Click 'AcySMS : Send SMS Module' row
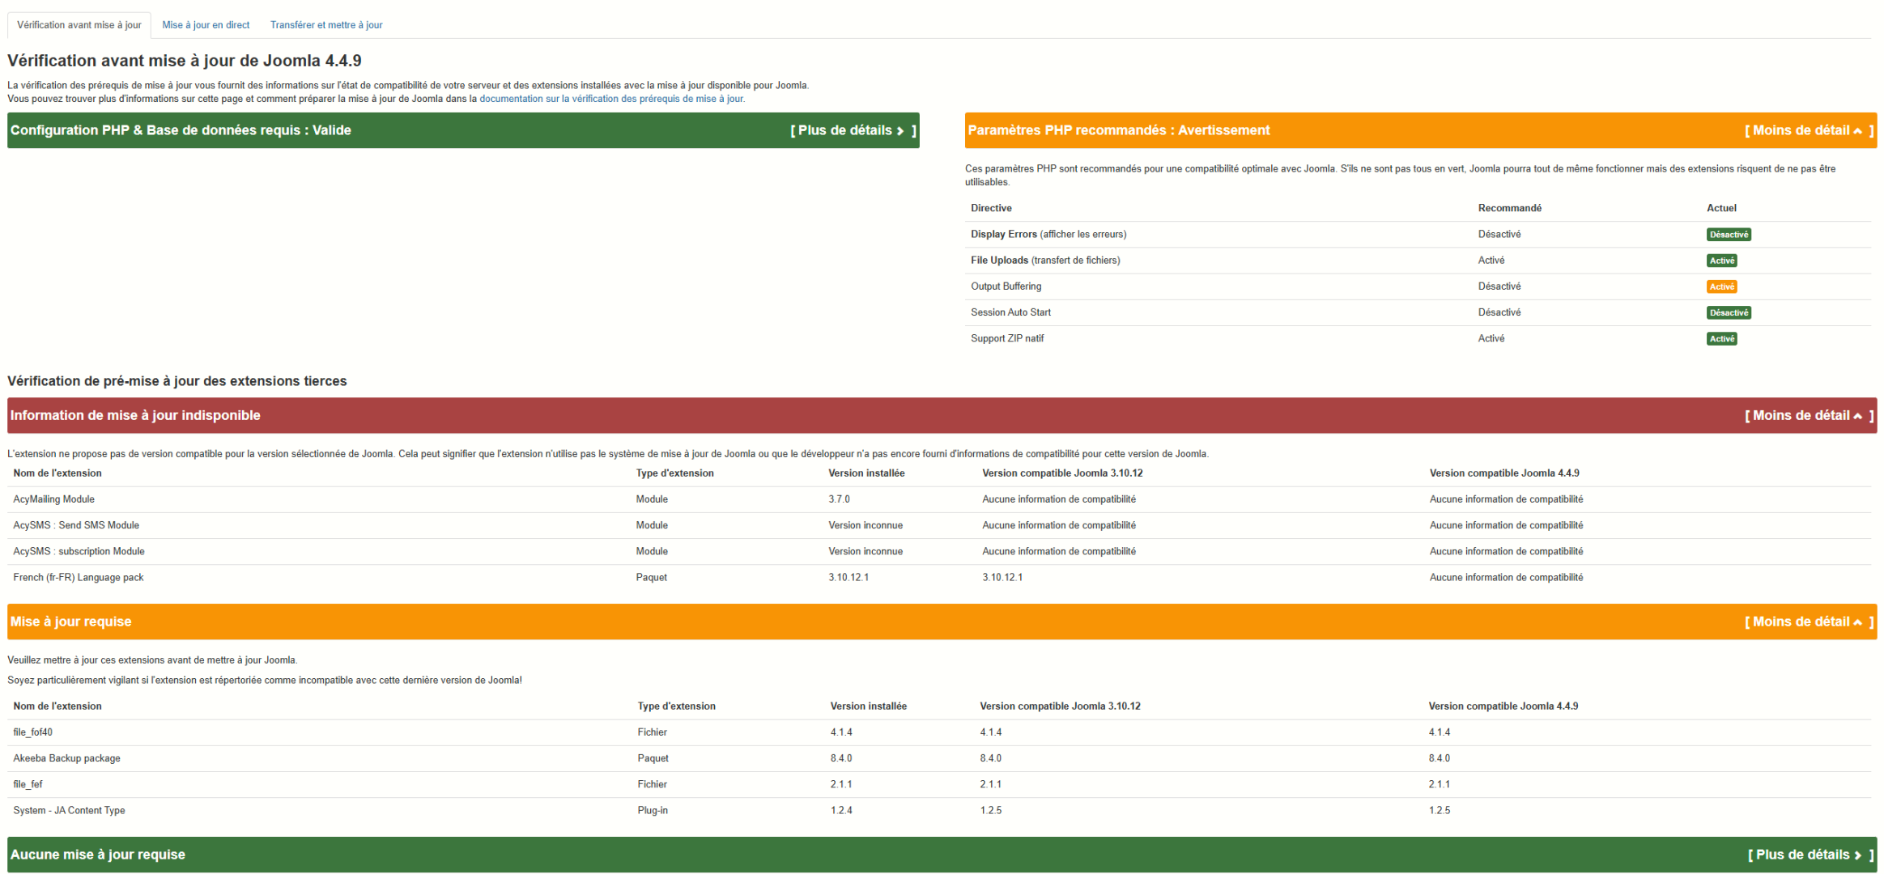 pos(939,525)
